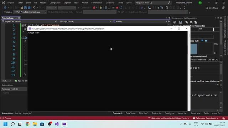Zoom out on the diagnostics timeline
Viewport: 228px width, 128px height.
click(191, 22)
